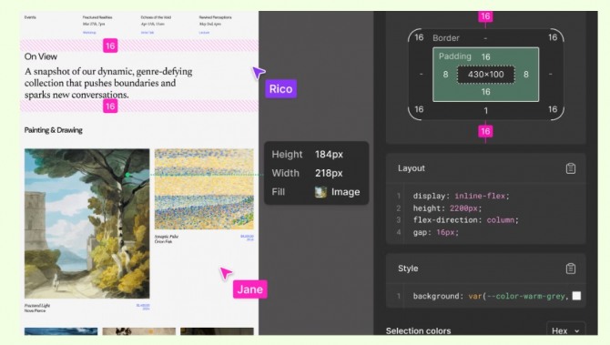The height and width of the screenshot is (345, 610).
Task: Click the Rico collaborator label
Action: [280, 88]
